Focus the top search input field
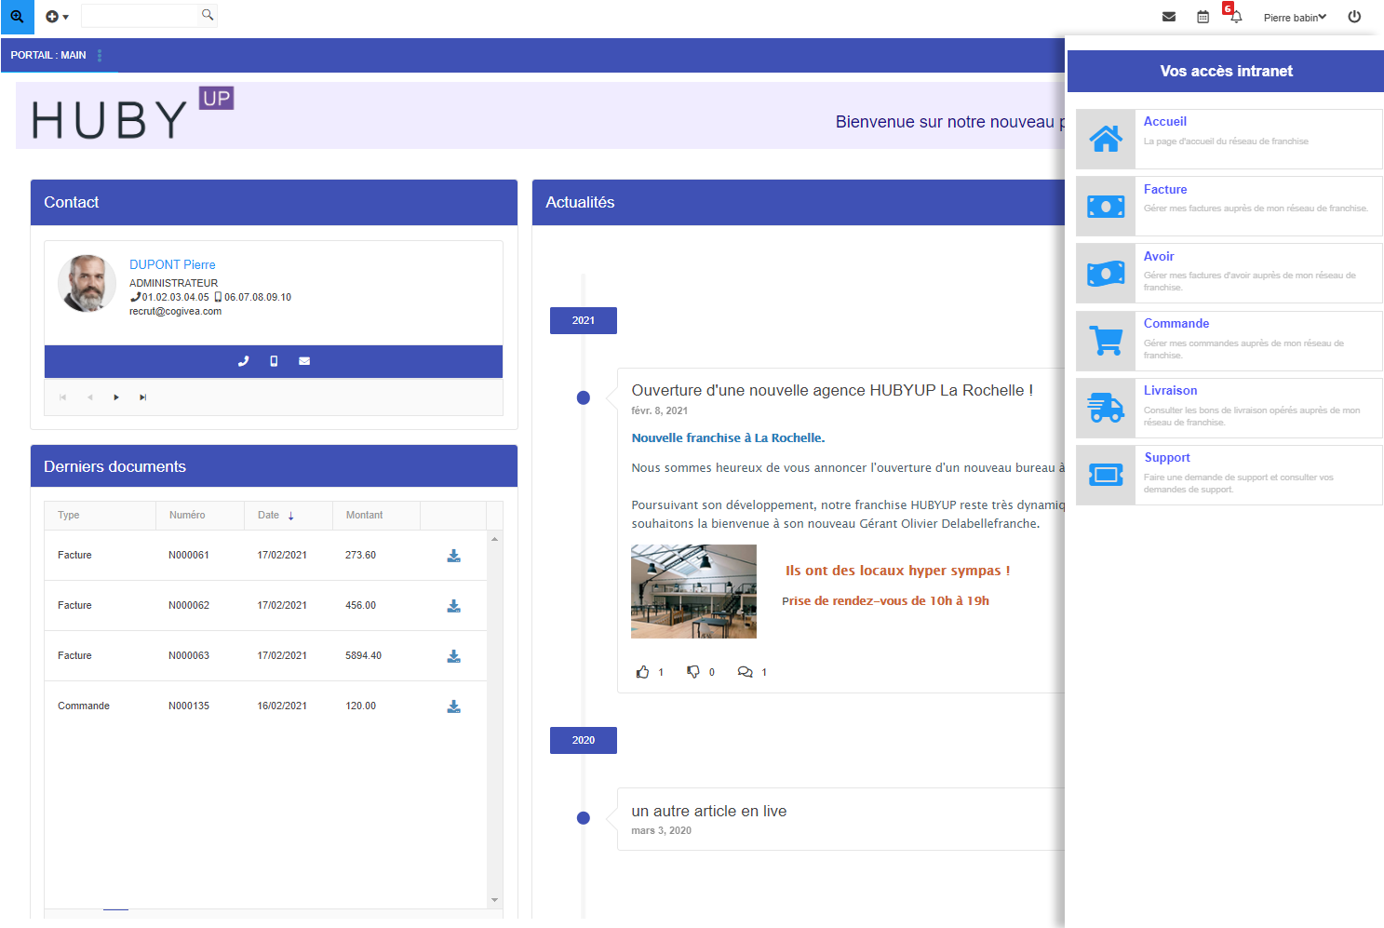The height and width of the screenshot is (928, 1384). [140, 15]
